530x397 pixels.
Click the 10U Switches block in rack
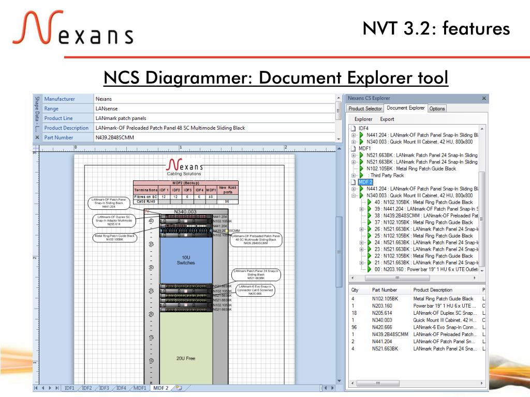coord(186,261)
